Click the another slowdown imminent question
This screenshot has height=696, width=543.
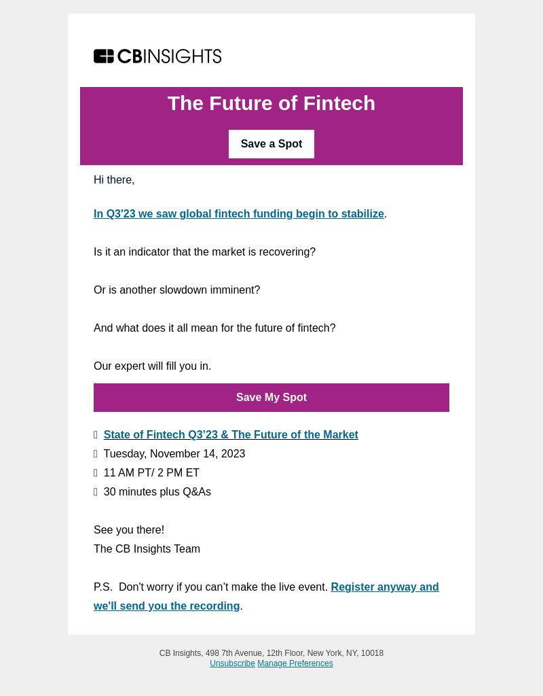pos(176,290)
